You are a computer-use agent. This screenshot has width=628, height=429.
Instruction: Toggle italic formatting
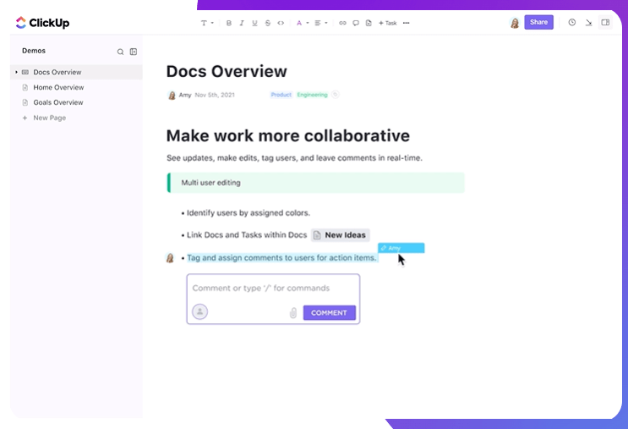point(242,23)
